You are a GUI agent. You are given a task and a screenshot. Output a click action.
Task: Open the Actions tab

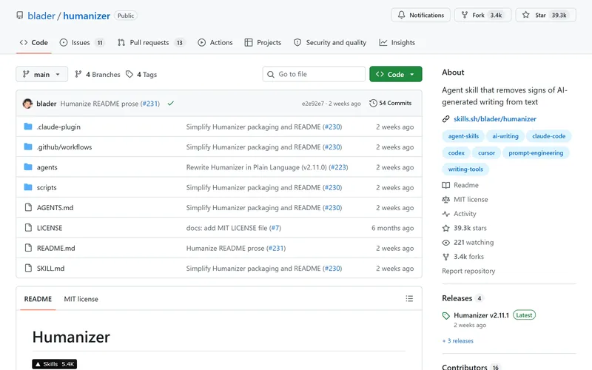(x=215, y=43)
